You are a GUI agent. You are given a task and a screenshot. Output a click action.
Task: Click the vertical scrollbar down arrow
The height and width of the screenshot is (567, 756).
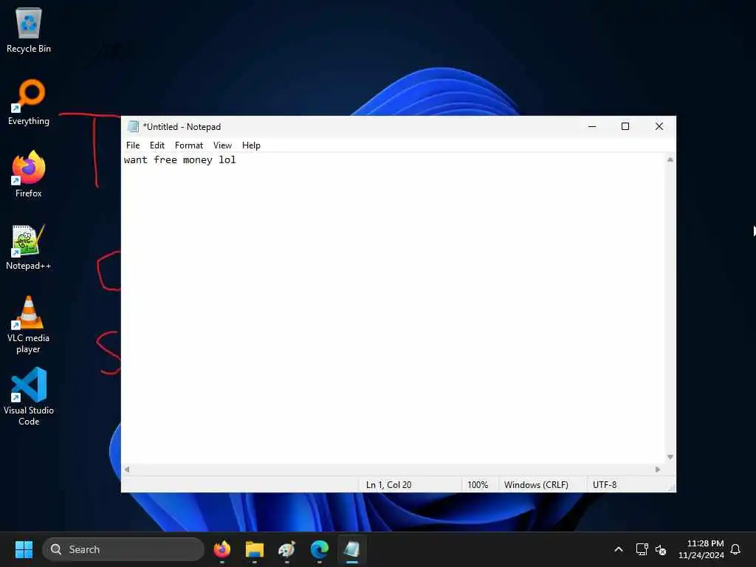click(x=670, y=457)
